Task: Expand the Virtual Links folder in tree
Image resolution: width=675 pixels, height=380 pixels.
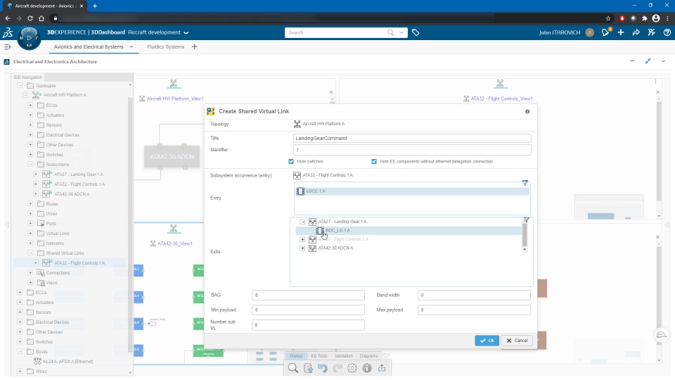Action: pyautogui.click(x=30, y=233)
